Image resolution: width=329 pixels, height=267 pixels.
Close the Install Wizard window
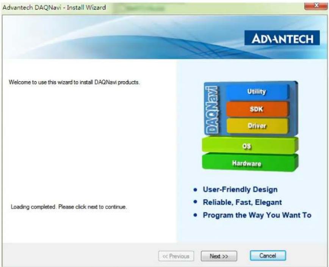pyautogui.click(x=316, y=6)
